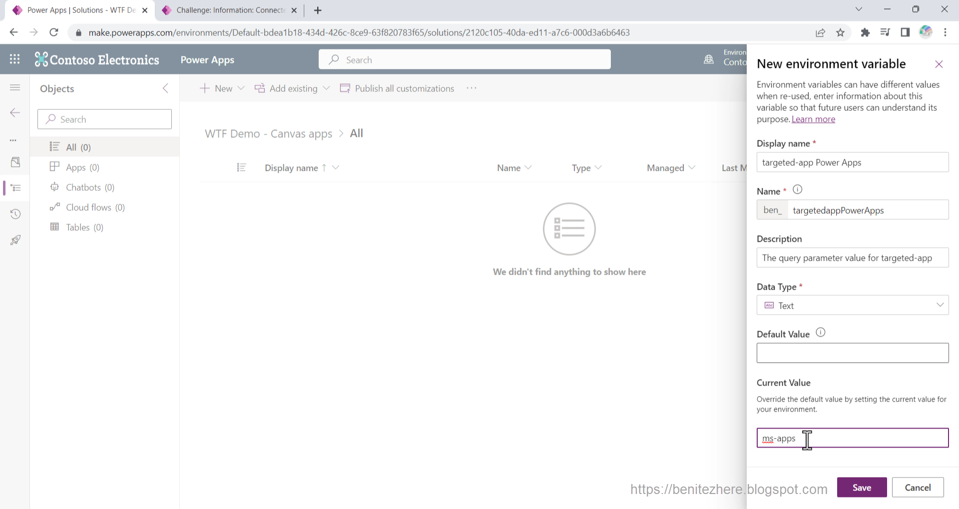Click the Objects pane search box
This screenshot has height=509, width=959.
coord(104,119)
